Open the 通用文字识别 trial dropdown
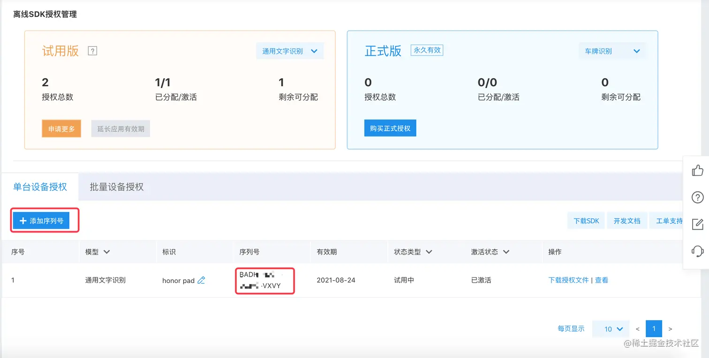 pyautogui.click(x=290, y=51)
